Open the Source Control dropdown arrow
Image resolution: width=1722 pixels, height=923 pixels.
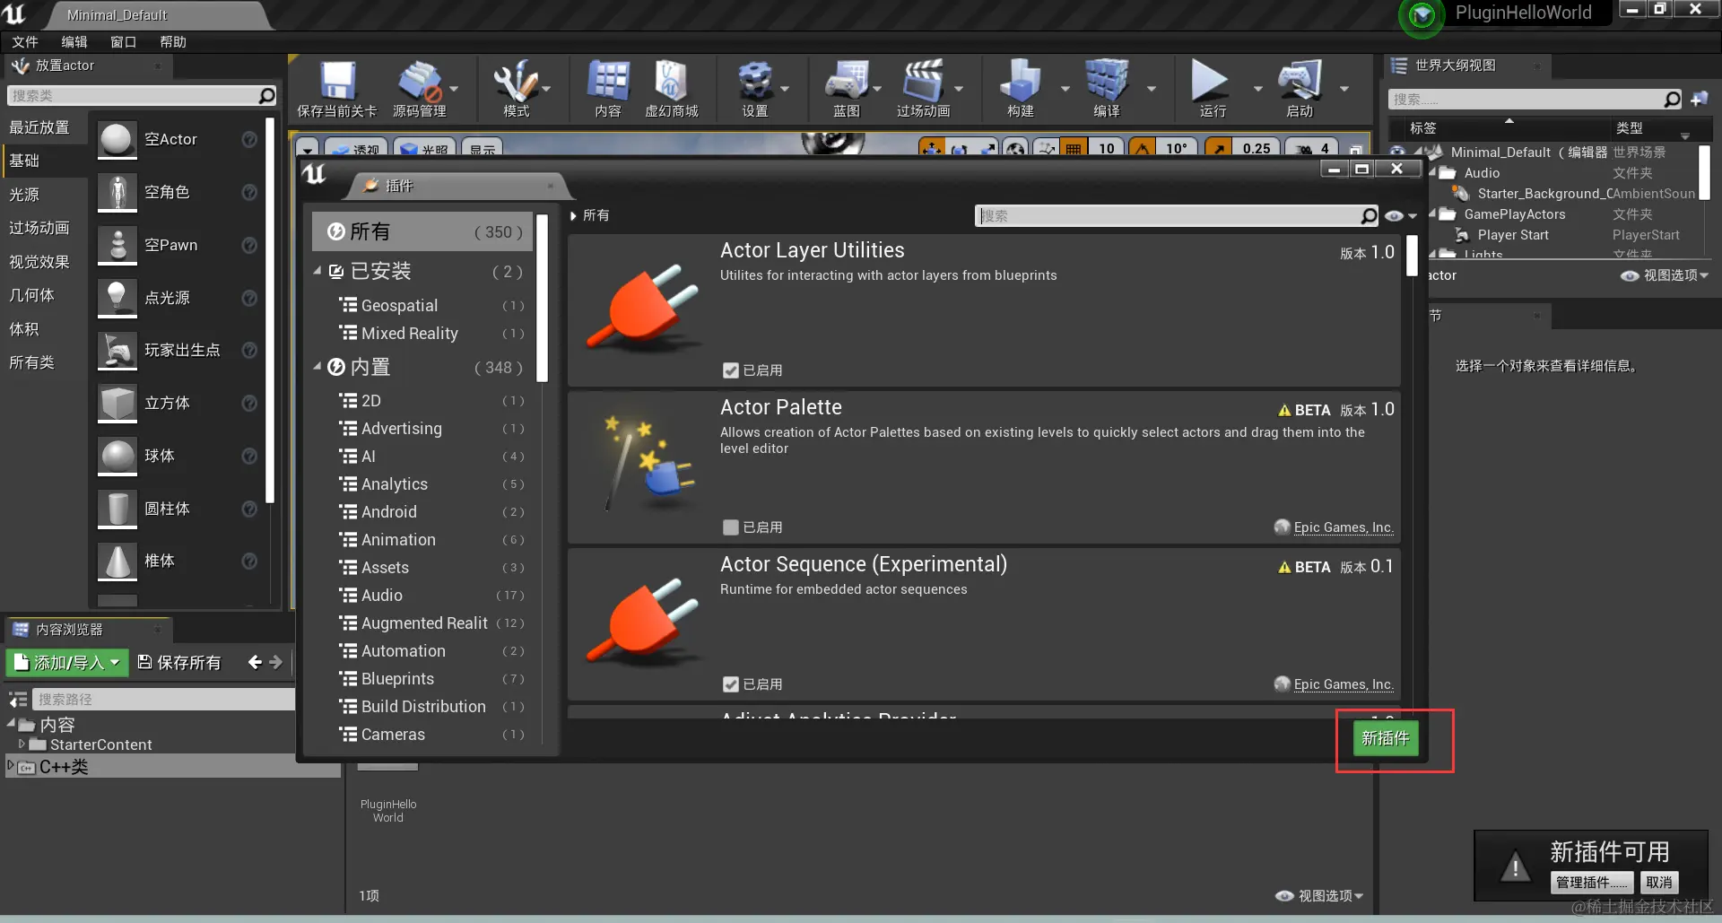click(454, 89)
